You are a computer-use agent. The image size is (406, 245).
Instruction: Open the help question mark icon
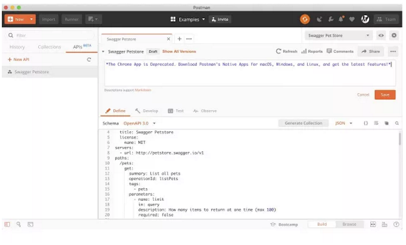396,224
